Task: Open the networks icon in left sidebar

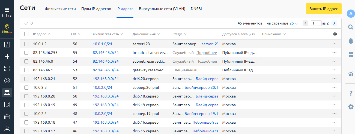Action: pos(7,93)
